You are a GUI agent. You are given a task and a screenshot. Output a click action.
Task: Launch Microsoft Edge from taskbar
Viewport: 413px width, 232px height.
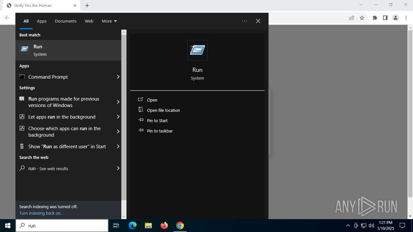(x=133, y=226)
